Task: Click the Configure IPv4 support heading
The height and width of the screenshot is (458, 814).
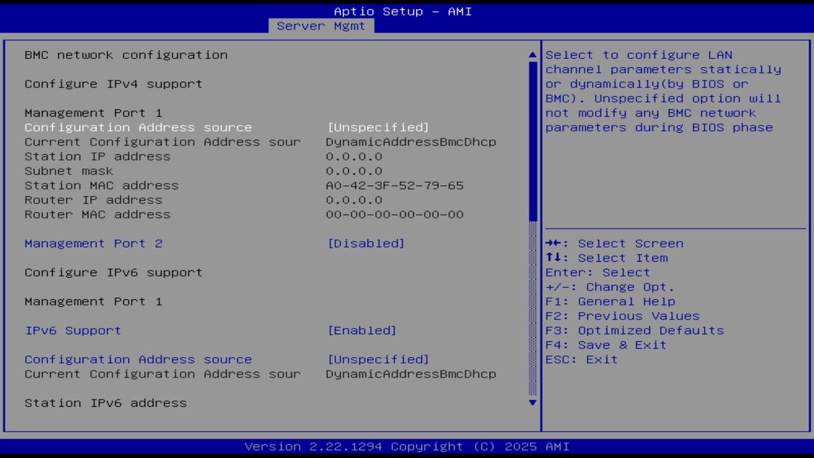Action: point(113,83)
